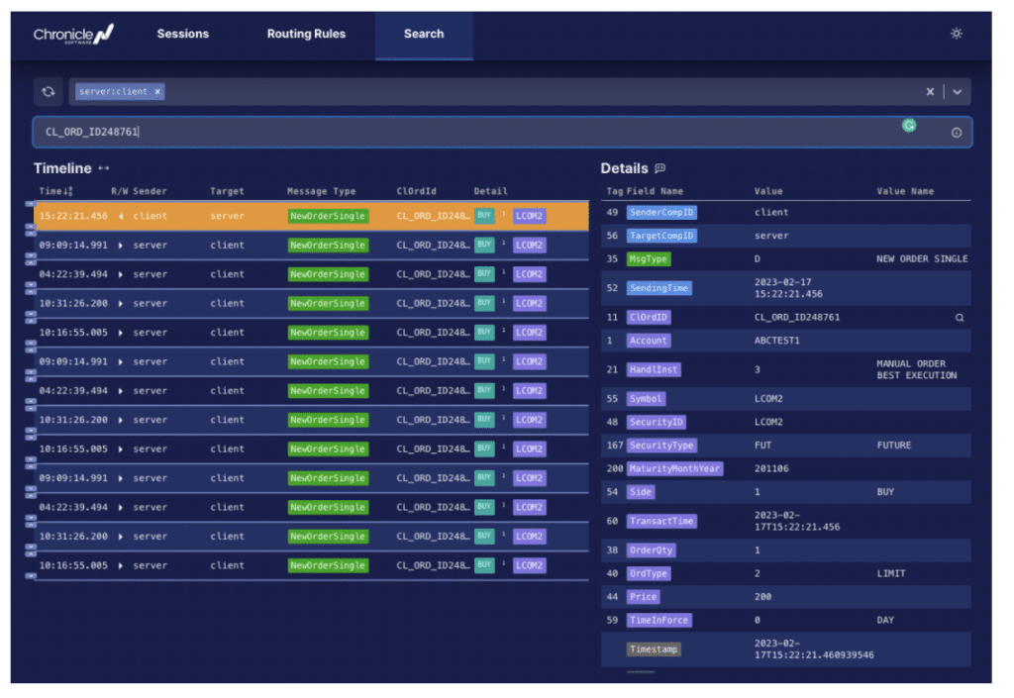Sort timeline by the Time column
Screen dimensions: 1014x698
pos(55,191)
